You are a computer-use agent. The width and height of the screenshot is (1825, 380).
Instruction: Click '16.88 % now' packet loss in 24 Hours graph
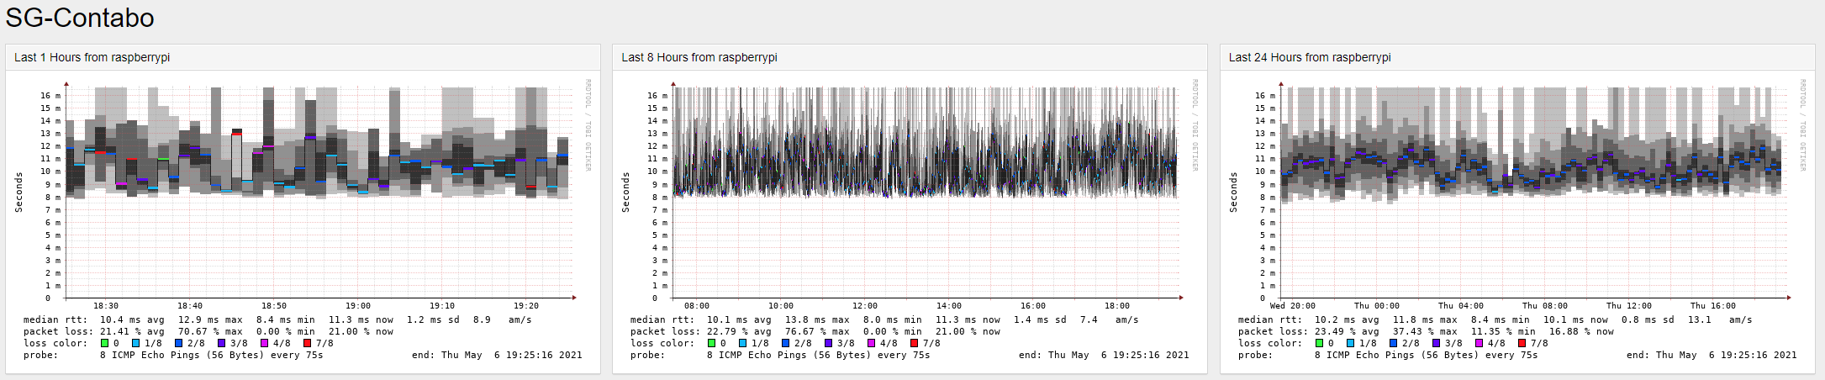click(x=1581, y=331)
